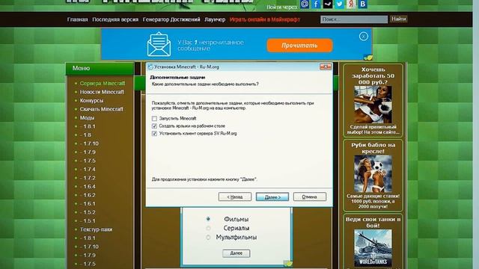Open the -1.6.1 version link
Screen dimensions: 479x269
(88, 203)
